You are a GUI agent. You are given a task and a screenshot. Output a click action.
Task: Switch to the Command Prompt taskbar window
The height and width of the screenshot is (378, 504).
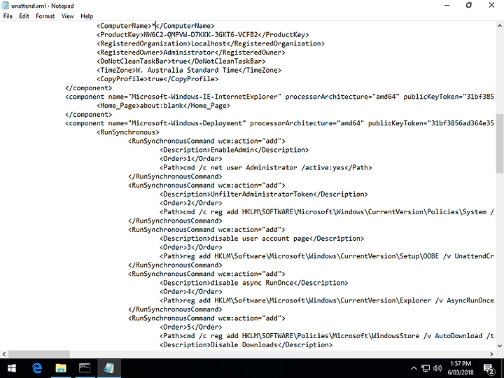click(x=85, y=368)
